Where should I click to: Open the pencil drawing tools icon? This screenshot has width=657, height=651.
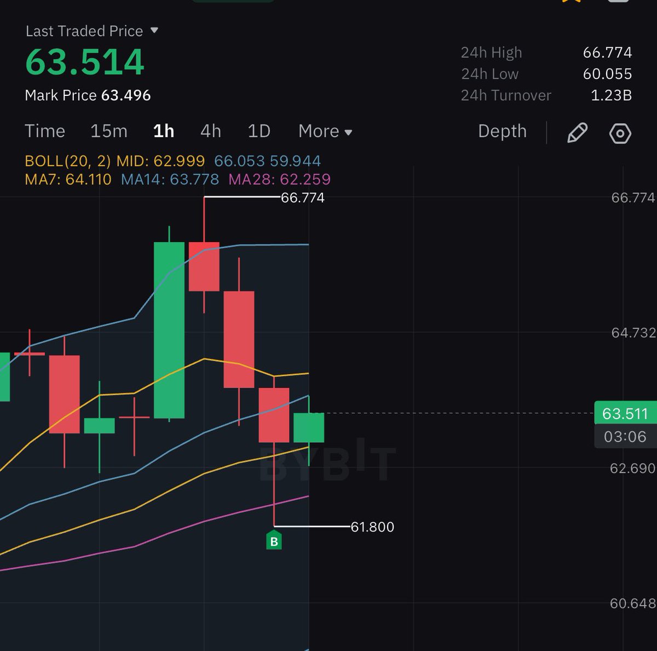pos(577,133)
